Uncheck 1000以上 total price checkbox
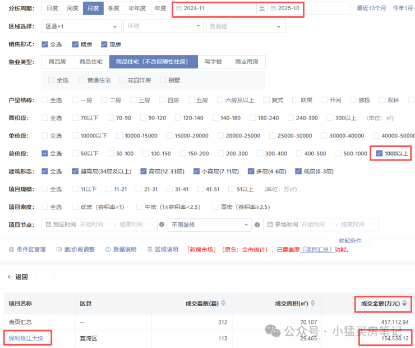Viewport: 415px width, 348px height. (x=379, y=154)
